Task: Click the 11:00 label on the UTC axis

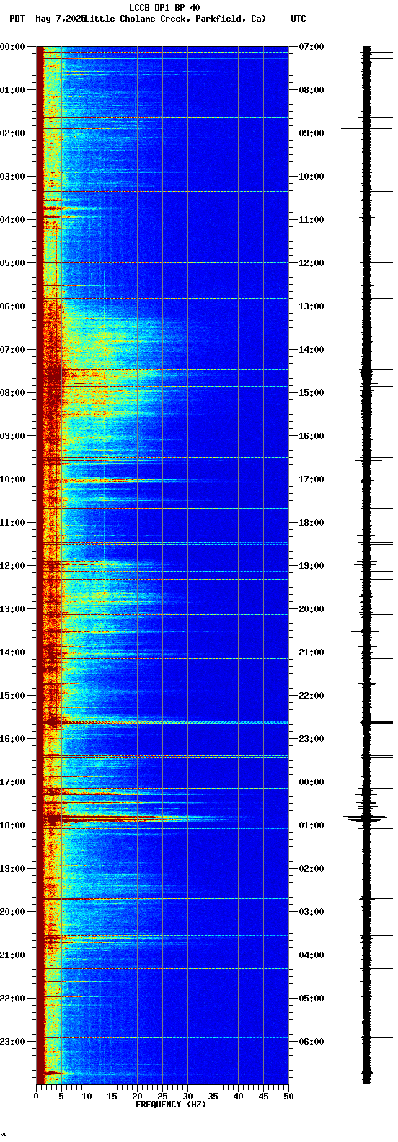Action: coord(311,220)
